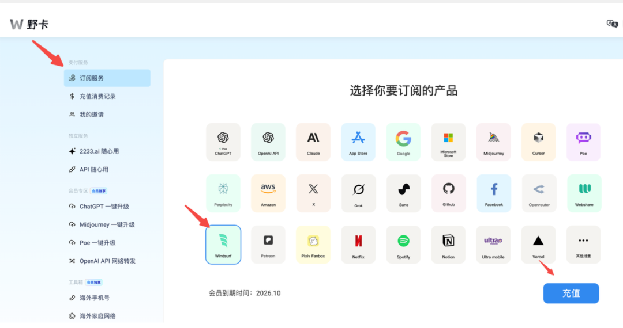The image size is (623, 328).
Task: Pick the Patreon tile
Action: [268, 245]
